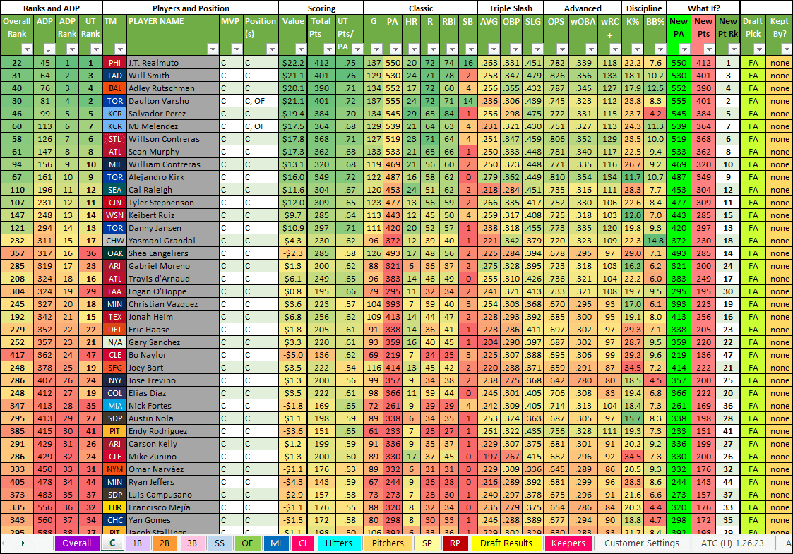This screenshot has width=793, height=554.
Task: Switch to the RP sheet tab
Action: tap(455, 543)
